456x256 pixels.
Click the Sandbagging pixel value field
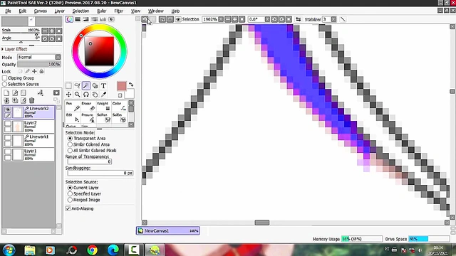pyautogui.click(x=100, y=173)
